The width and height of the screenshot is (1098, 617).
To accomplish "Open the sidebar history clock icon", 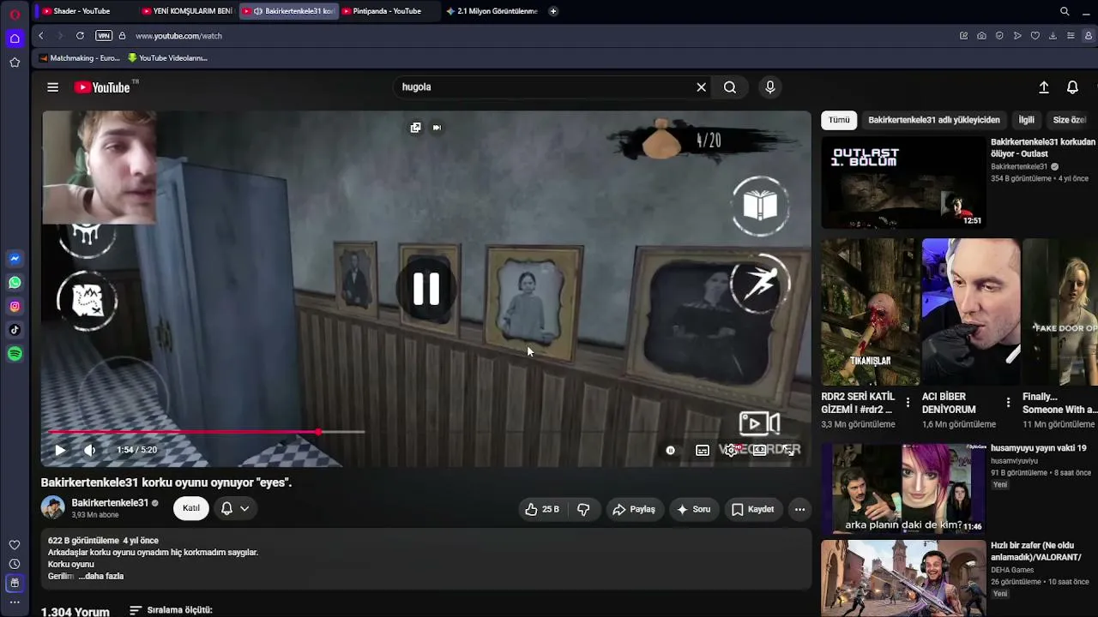I will point(15,564).
